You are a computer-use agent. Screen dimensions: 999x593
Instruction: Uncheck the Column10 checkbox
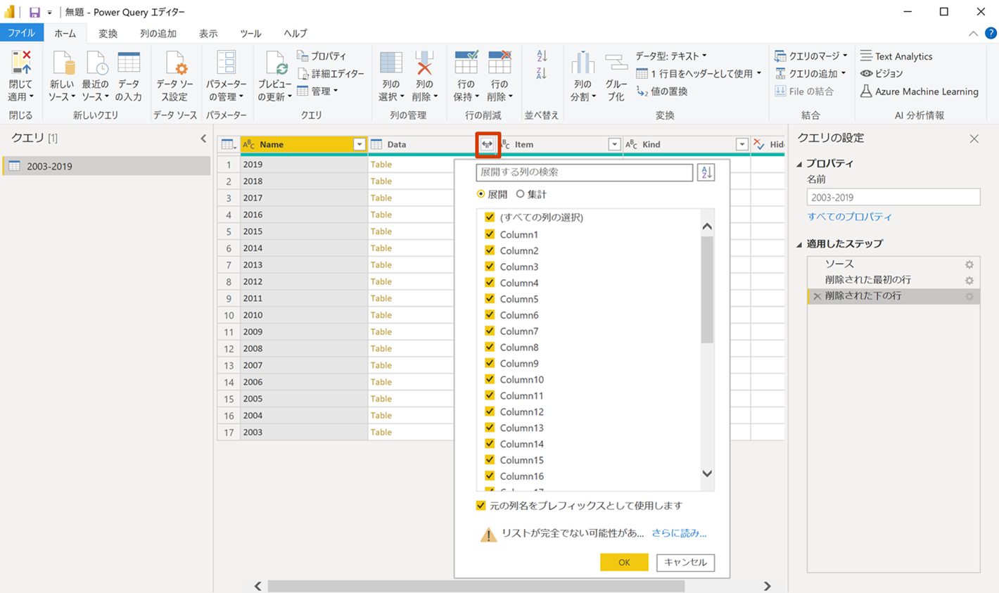pos(490,379)
